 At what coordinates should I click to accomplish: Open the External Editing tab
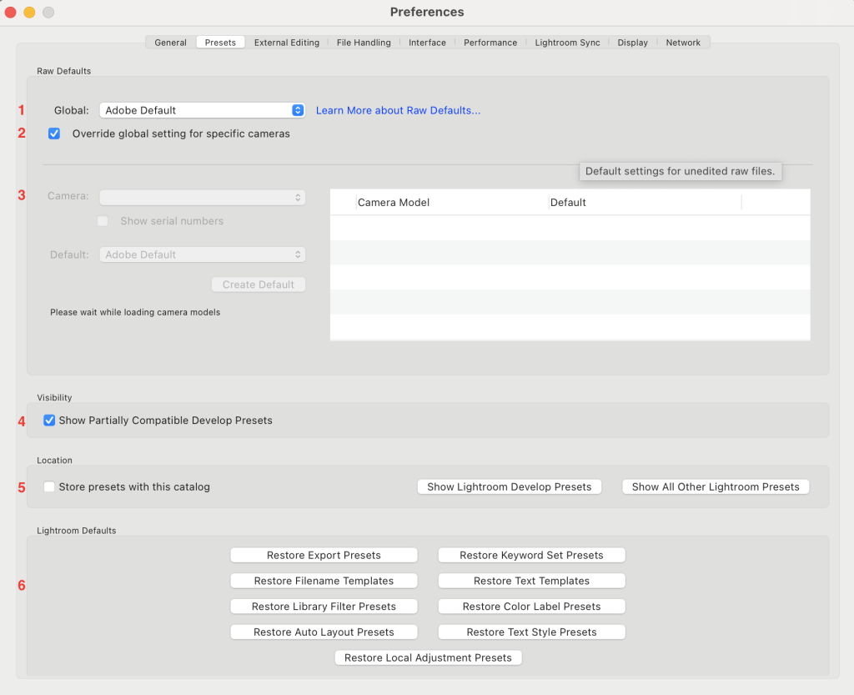click(286, 43)
